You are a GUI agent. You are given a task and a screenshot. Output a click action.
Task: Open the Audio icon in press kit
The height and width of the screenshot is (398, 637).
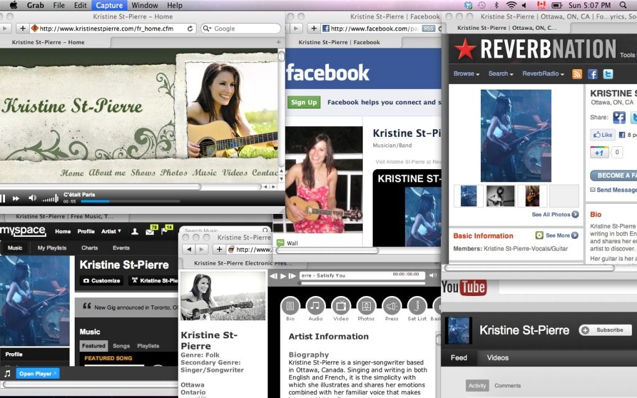(x=315, y=306)
